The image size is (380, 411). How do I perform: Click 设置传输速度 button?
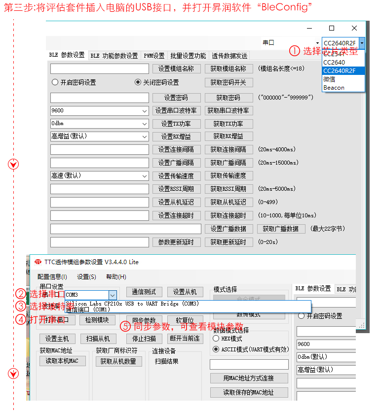[x=176, y=176]
